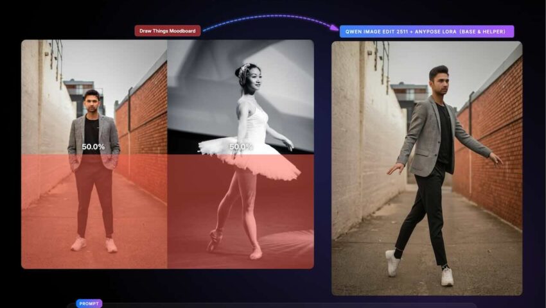The image size is (546, 308).
Task: Click the arrowhead of the dashed curved arrow
Action: click(335, 28)
